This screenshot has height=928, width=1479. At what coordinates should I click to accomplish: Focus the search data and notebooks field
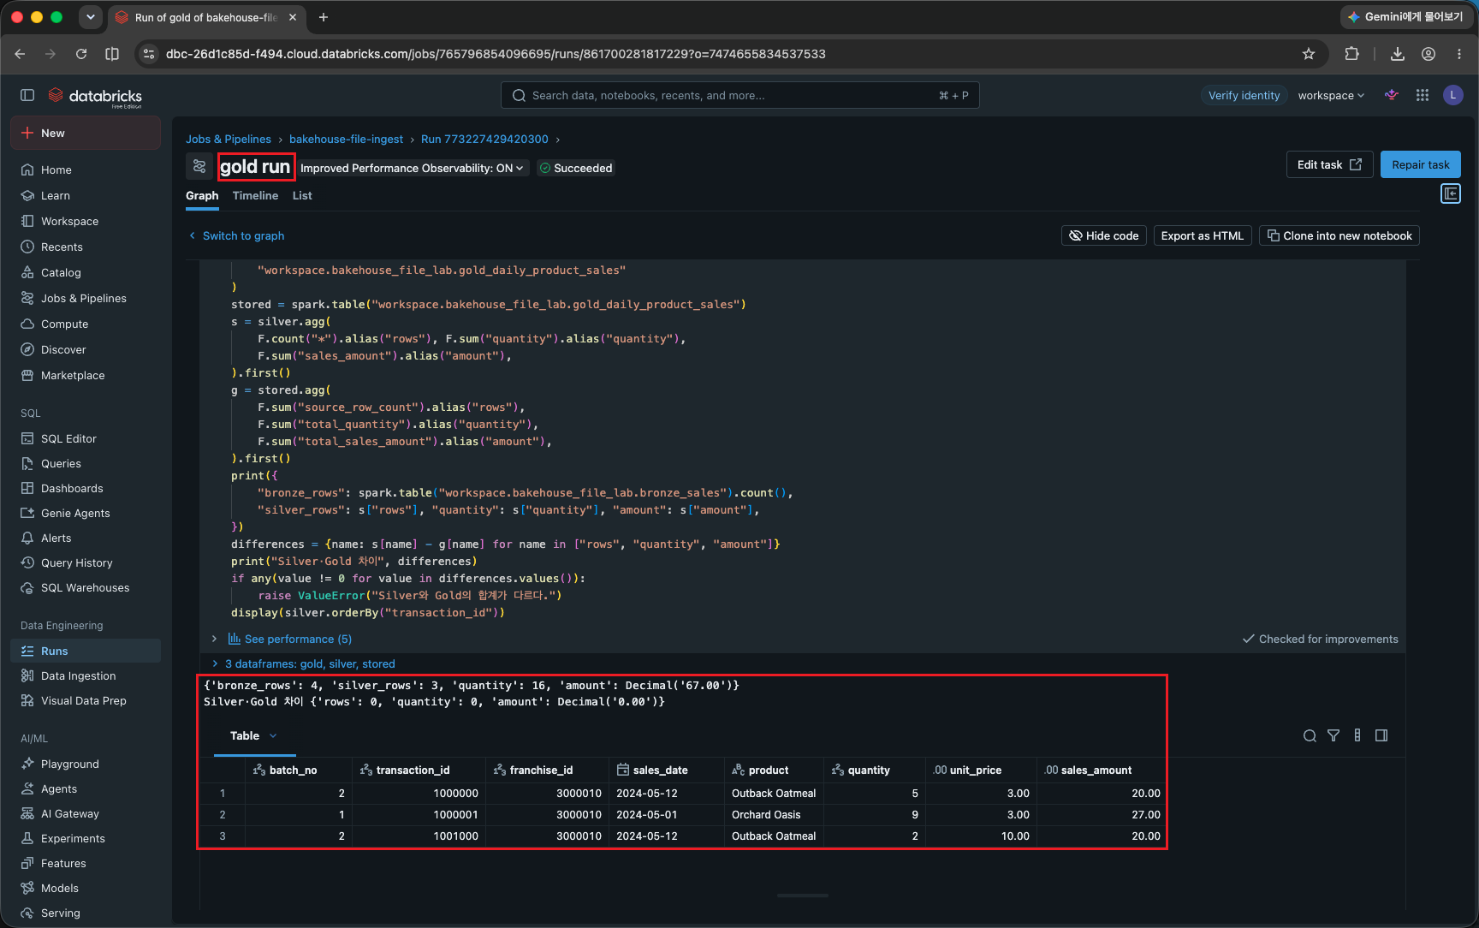739,95
